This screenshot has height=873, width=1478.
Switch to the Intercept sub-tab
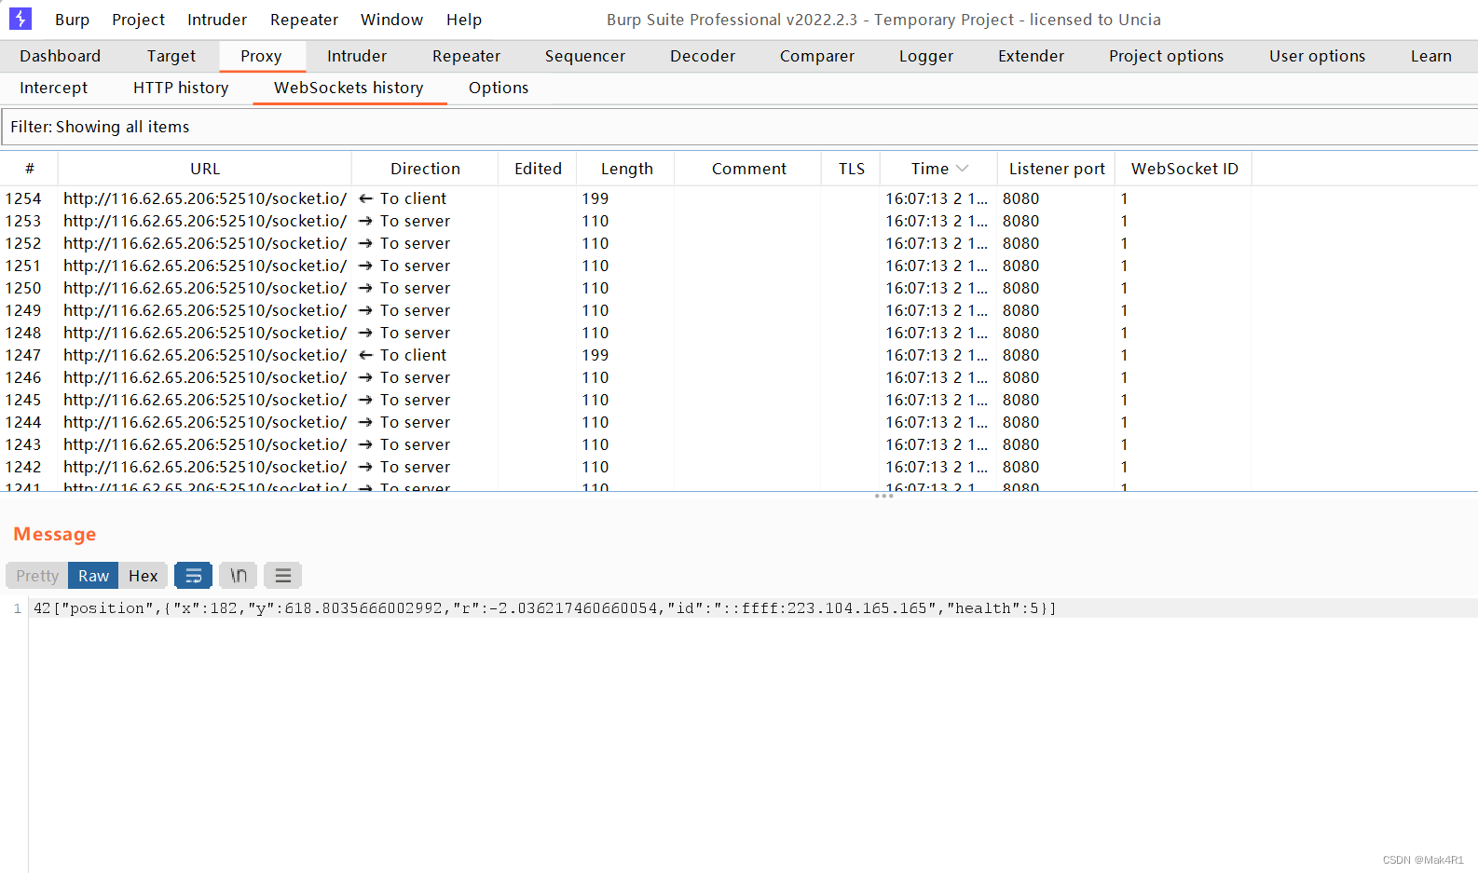coord(53,88)
